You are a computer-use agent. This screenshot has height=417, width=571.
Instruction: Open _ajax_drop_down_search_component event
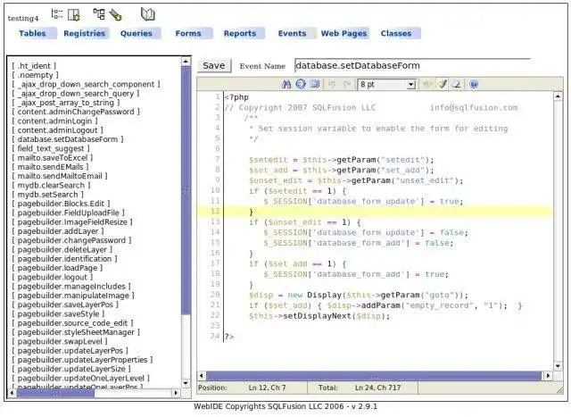[x=86, y=84]
